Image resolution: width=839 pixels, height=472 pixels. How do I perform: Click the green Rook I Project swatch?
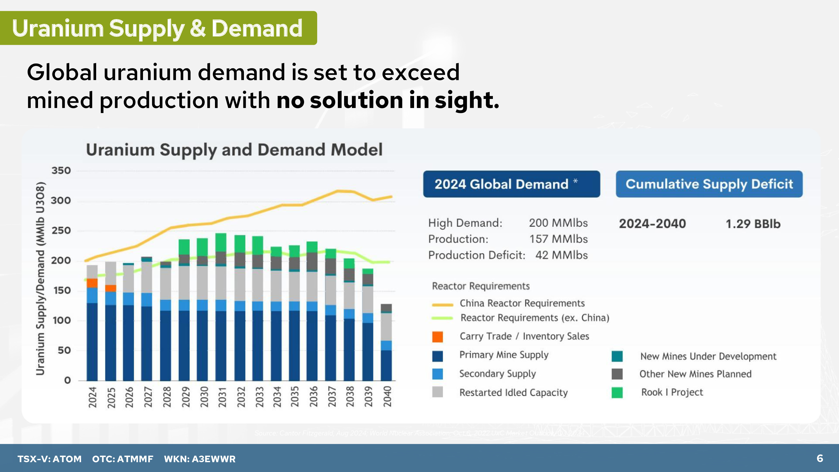point(617,392)
